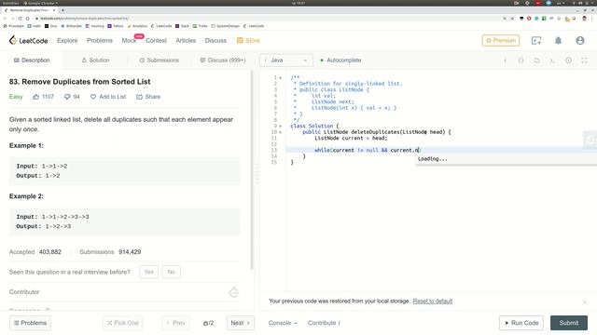Click the red Opera-style extension icon

coord(529,19)
